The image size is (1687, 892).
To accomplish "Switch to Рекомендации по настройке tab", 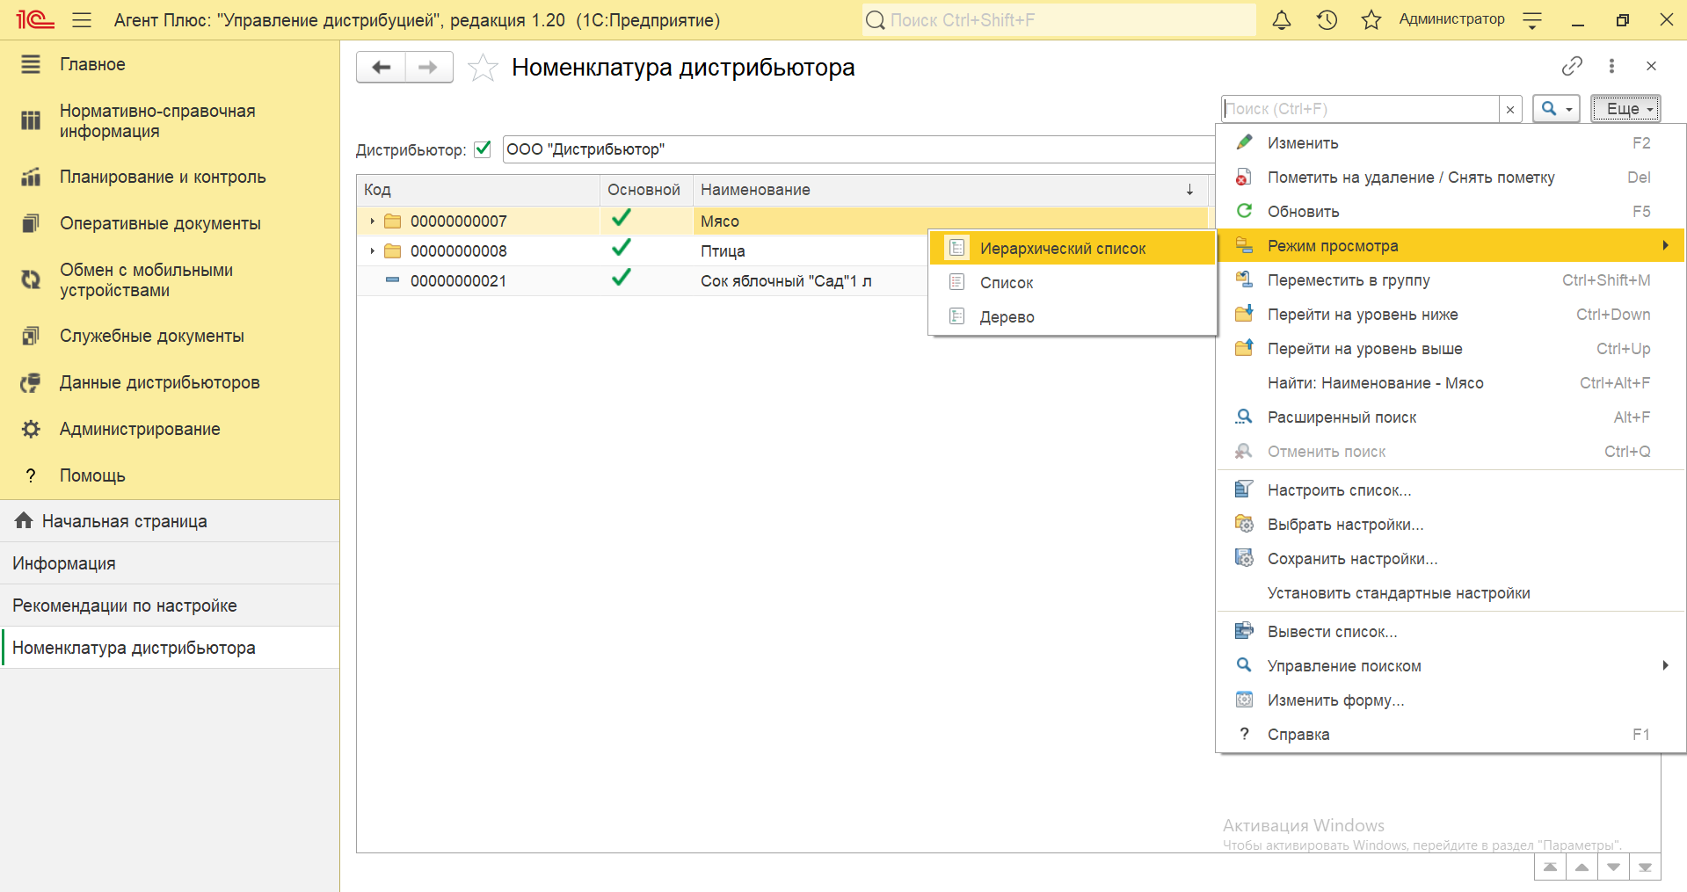I will (170, 606).
